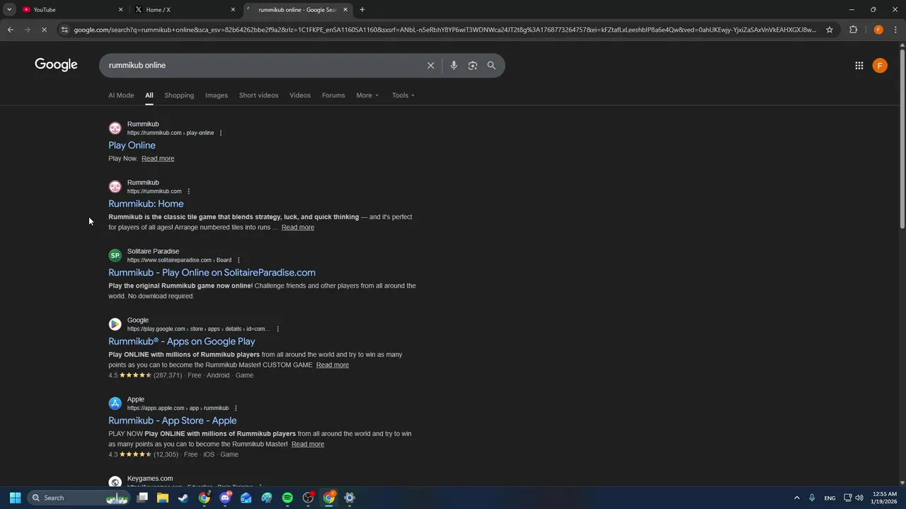Switch to AI Mode tab

pos(121,95)
